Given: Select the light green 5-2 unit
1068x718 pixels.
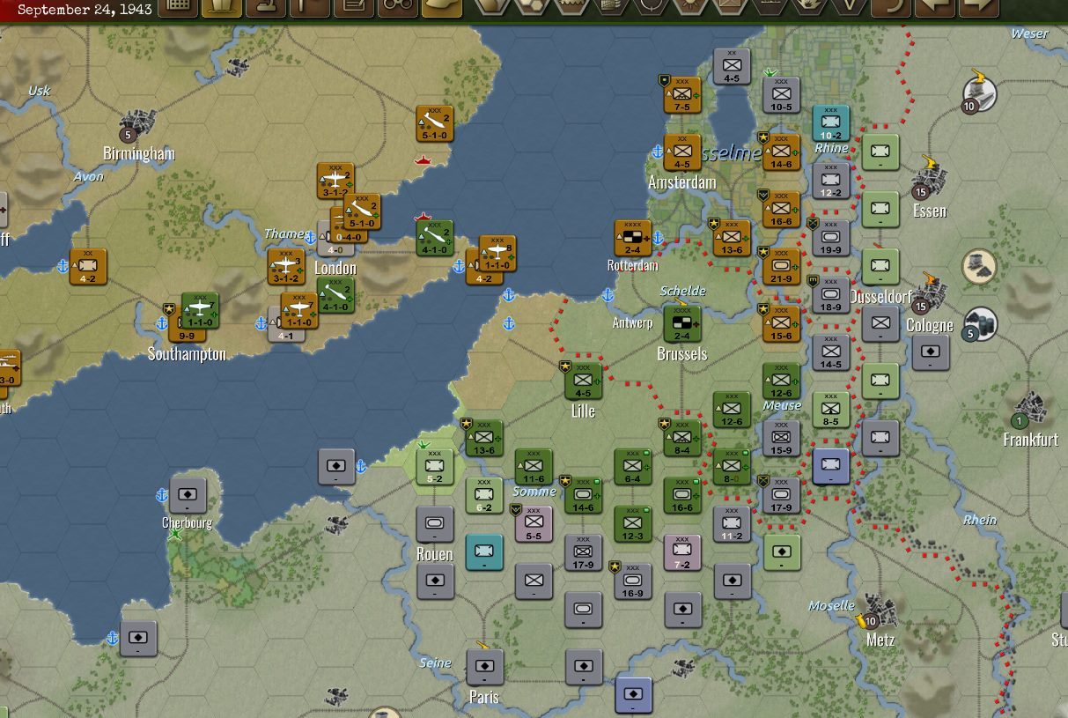Looking at the screenshot, I should 435,467.
